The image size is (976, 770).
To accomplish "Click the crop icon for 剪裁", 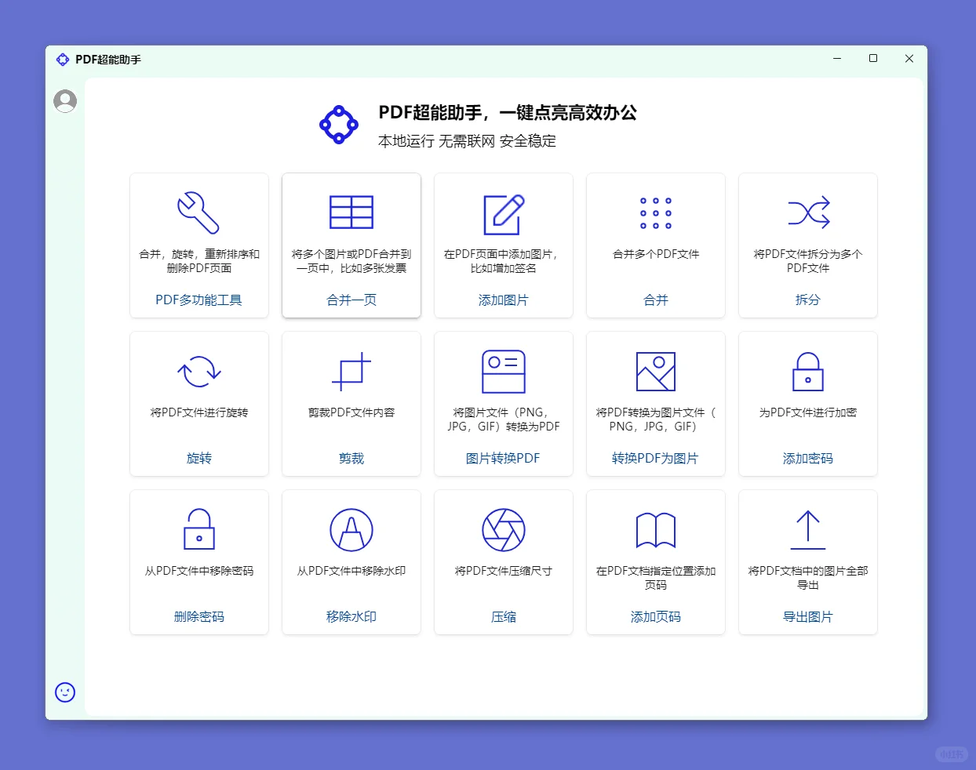I will pyautogui.click(x=351, y=372).
